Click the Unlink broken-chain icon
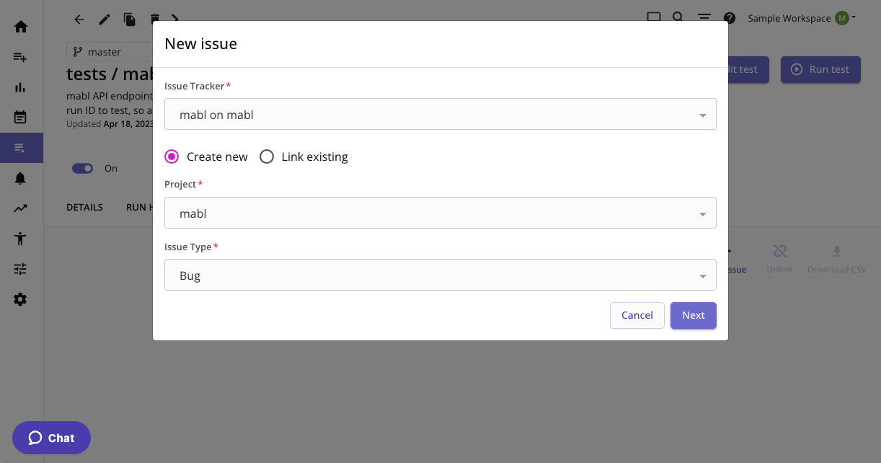 (779, 251)
